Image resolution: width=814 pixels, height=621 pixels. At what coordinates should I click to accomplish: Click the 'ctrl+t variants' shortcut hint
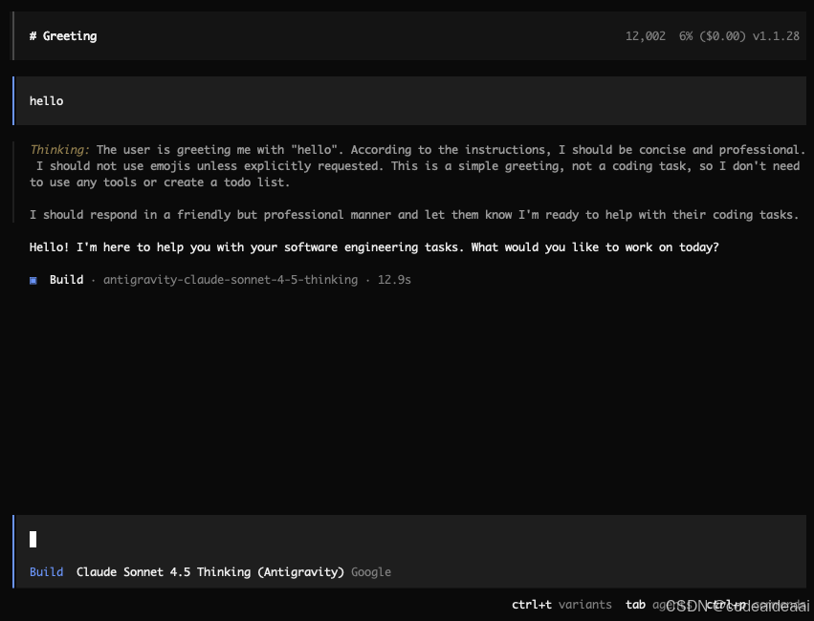561,605
